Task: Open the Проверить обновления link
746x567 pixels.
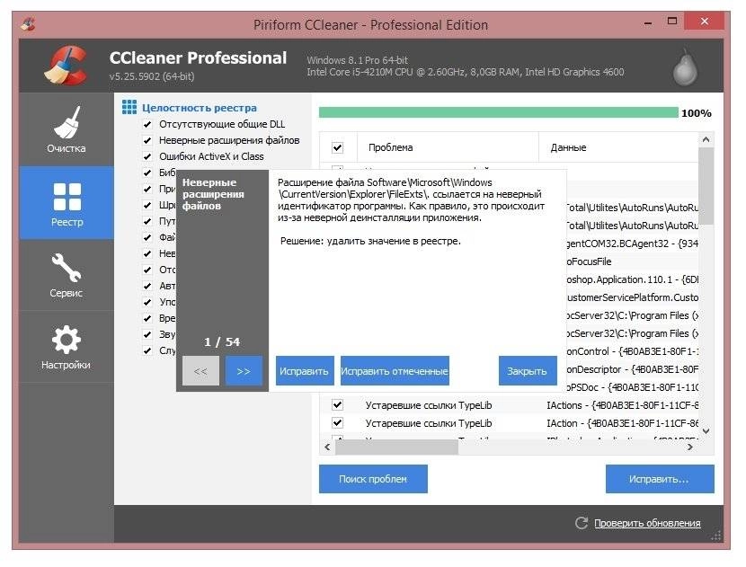Action: (x=647, y=523)
